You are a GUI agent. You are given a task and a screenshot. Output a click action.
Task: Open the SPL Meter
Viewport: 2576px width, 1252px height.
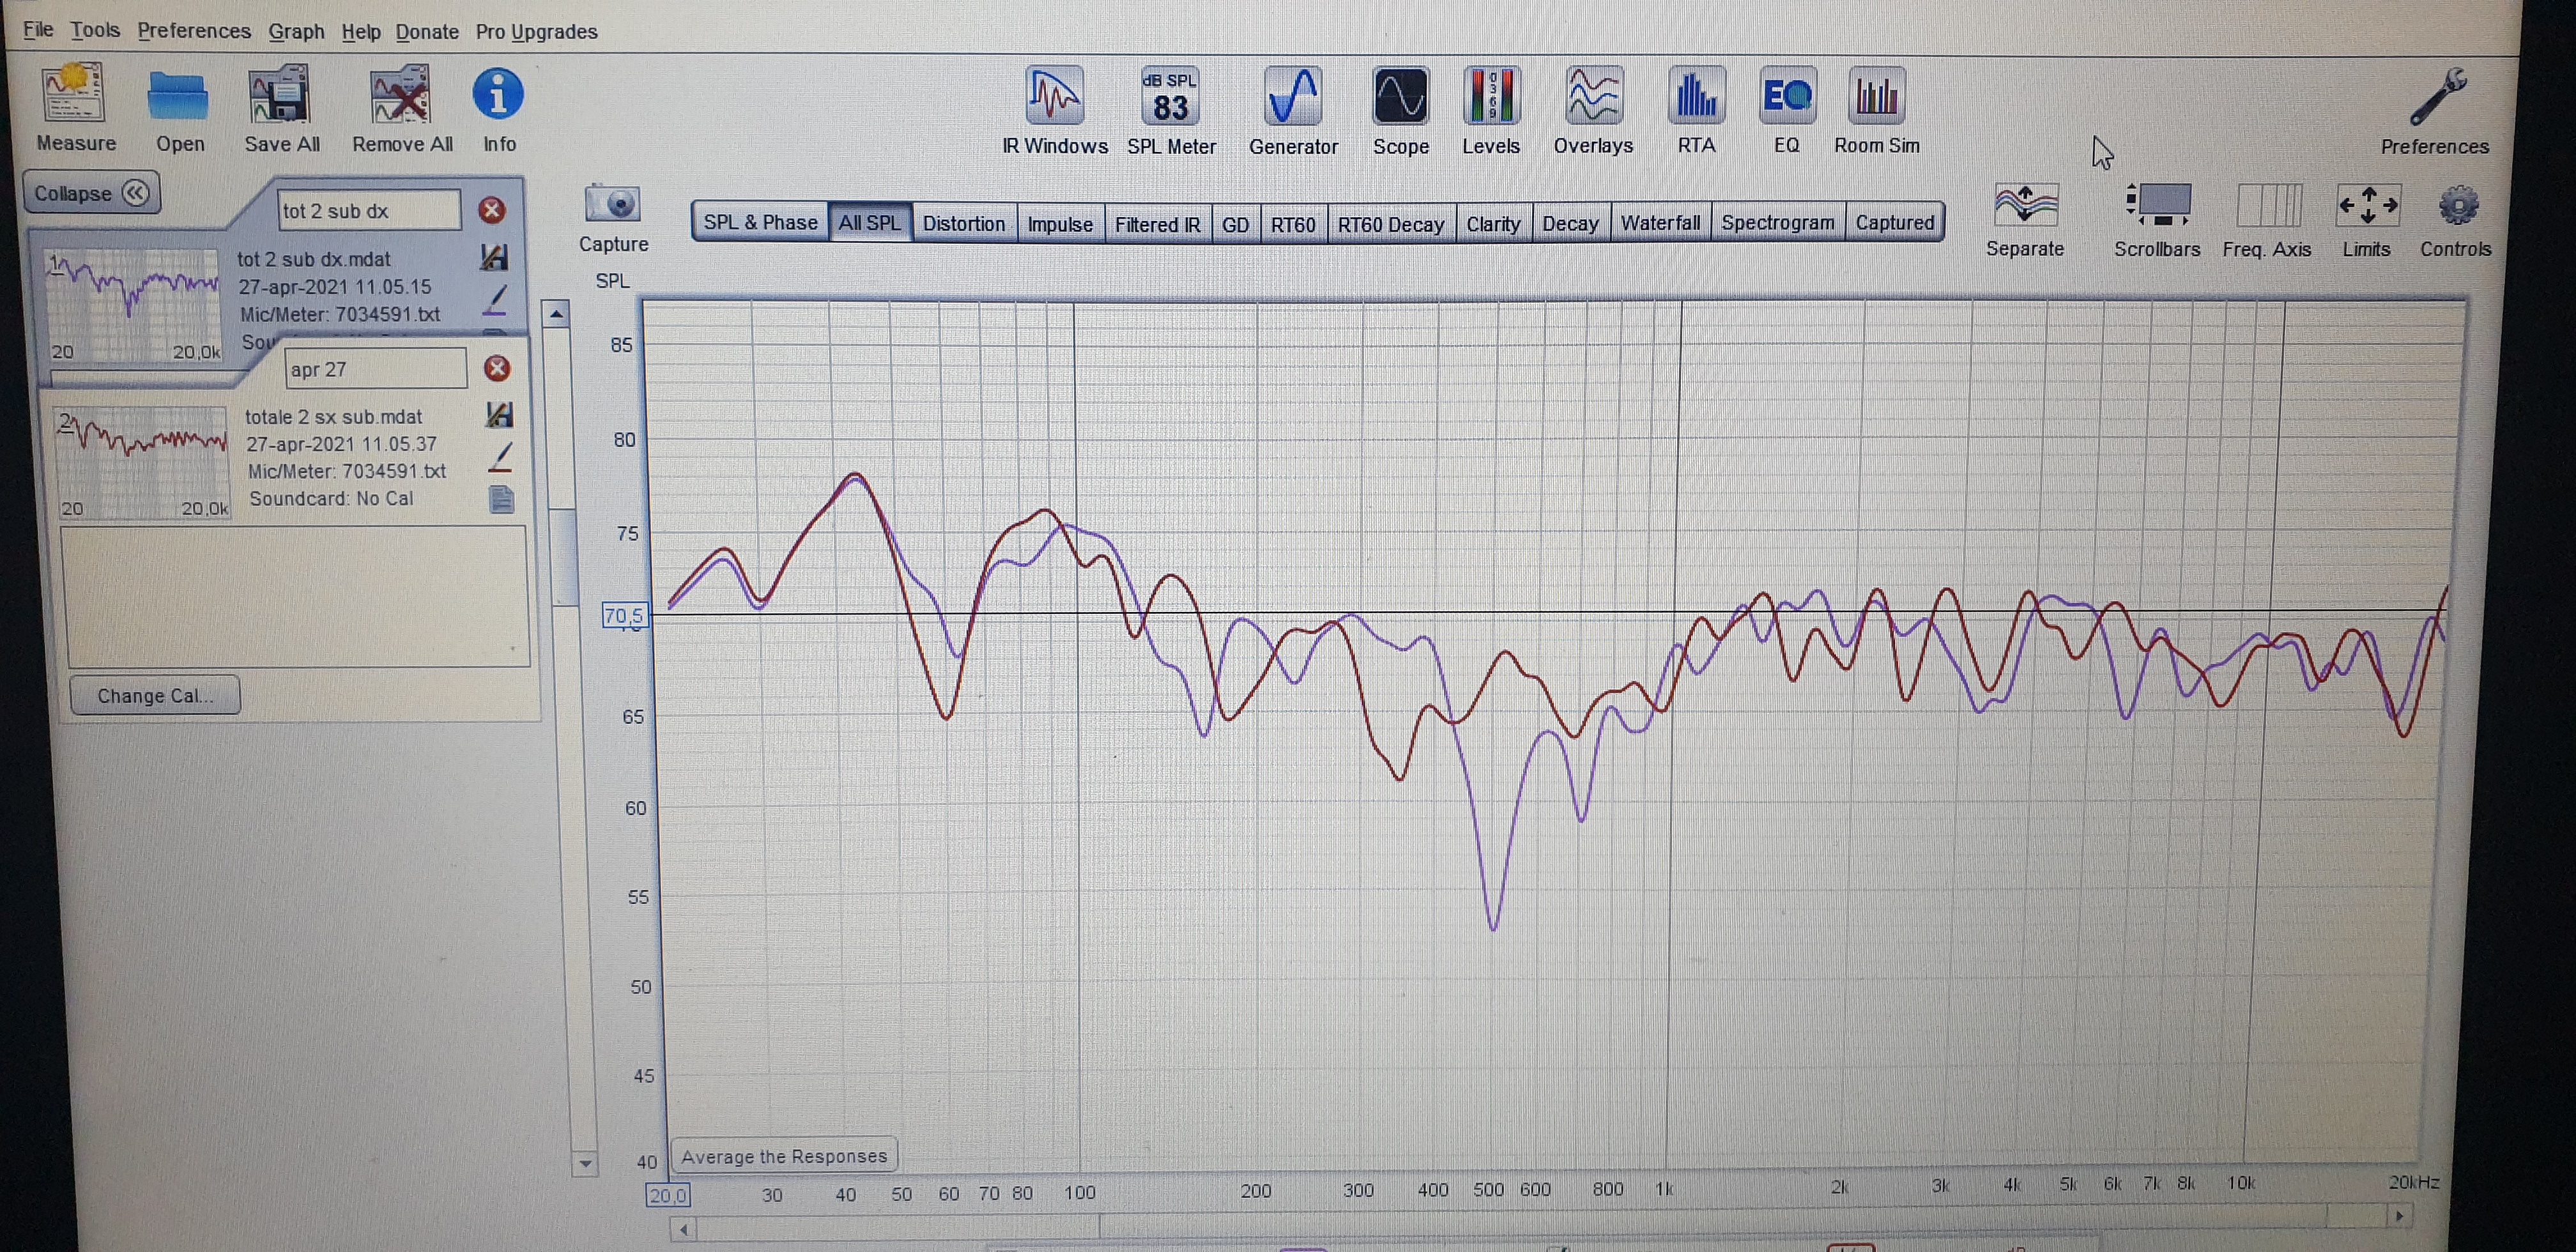1170,110
